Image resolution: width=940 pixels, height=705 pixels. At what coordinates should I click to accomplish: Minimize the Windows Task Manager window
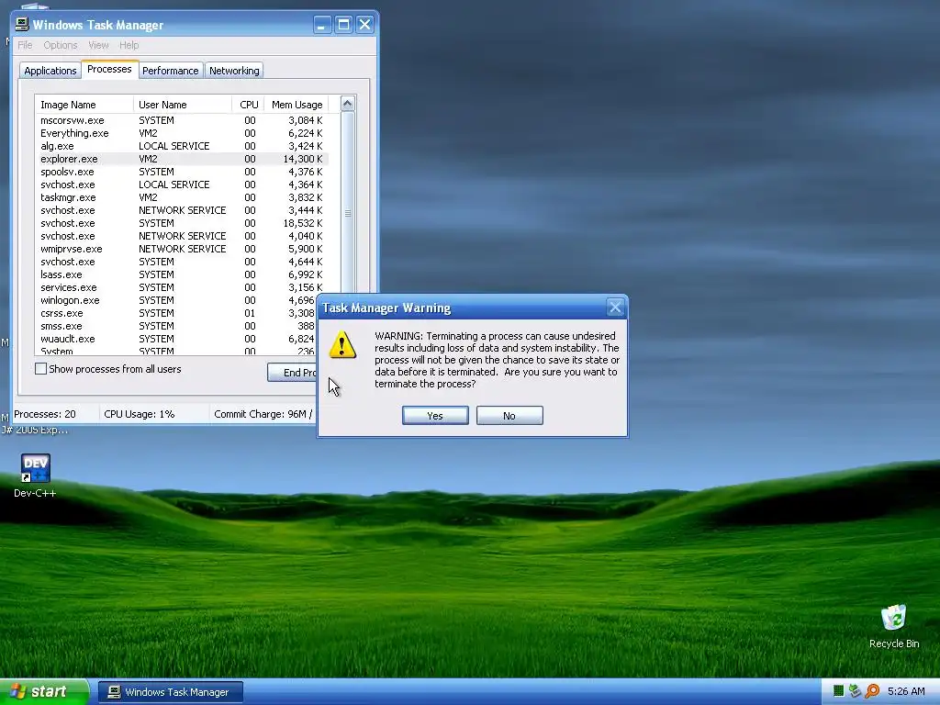[x=322, y=25]
